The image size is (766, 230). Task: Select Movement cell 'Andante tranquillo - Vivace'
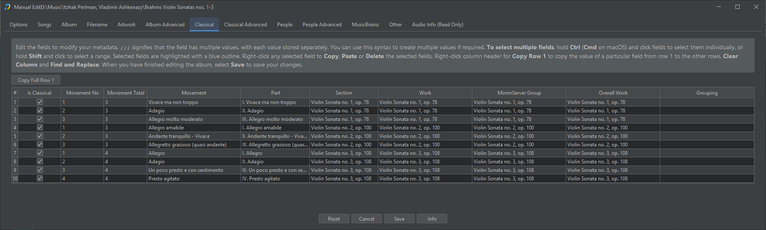(x=194, y=136)
